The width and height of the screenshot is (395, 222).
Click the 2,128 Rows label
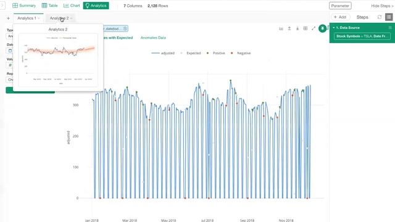158,6
